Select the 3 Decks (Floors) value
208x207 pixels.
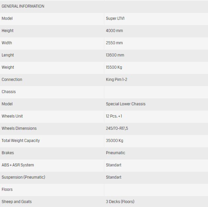pyautogui.click(x=120, y=202)
